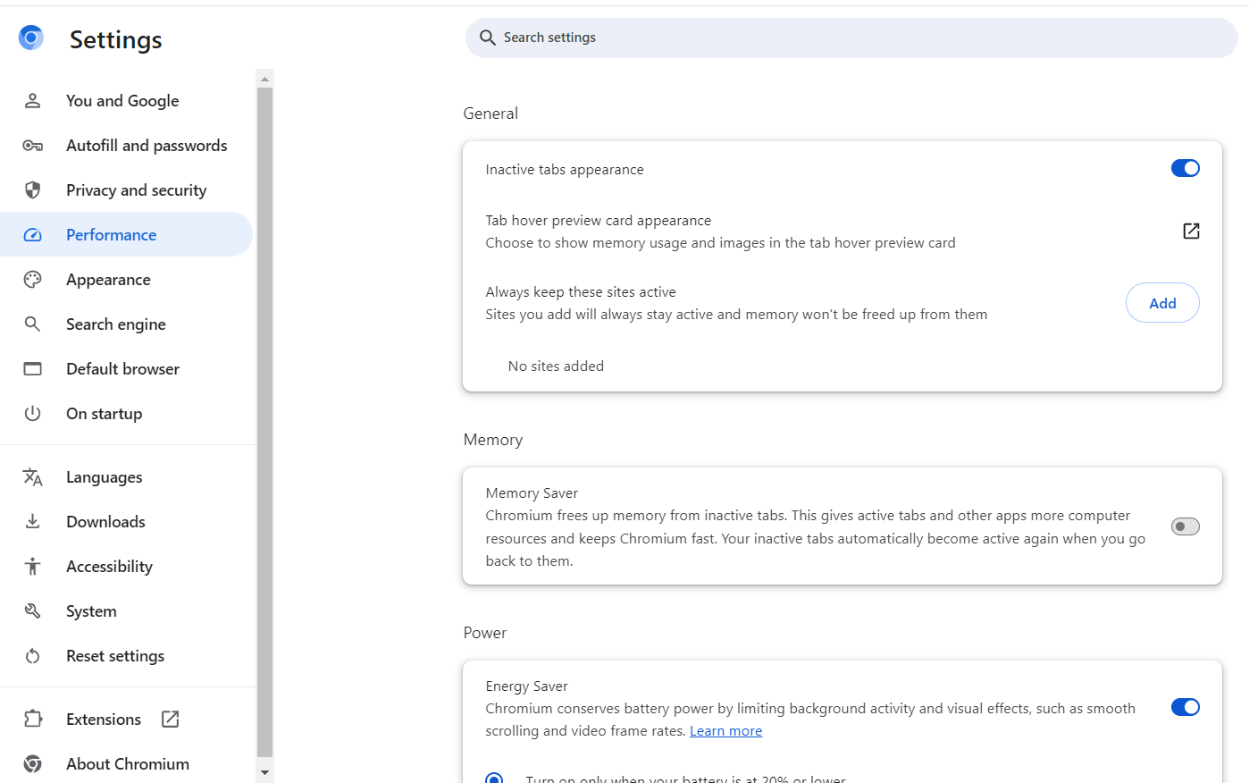Click the puzzle piece Extensions icon
Image resolution: width=1249 pixels, height=783 pixels.
pyautogui.click(x=32, y=720)
